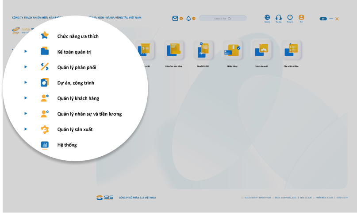
Task: Toggle the EN language switch
Action: 323,19
